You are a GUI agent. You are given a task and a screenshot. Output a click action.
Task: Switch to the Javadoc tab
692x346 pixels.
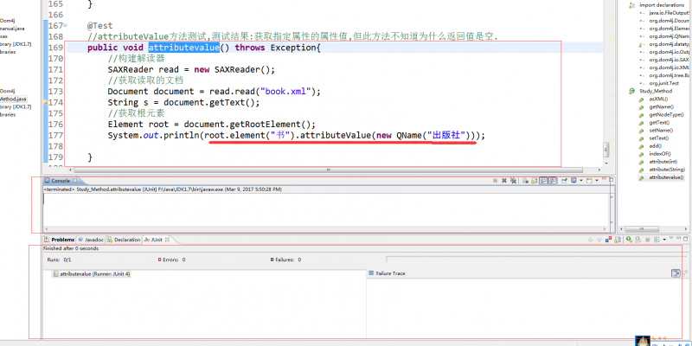click(x=93, y=240)
